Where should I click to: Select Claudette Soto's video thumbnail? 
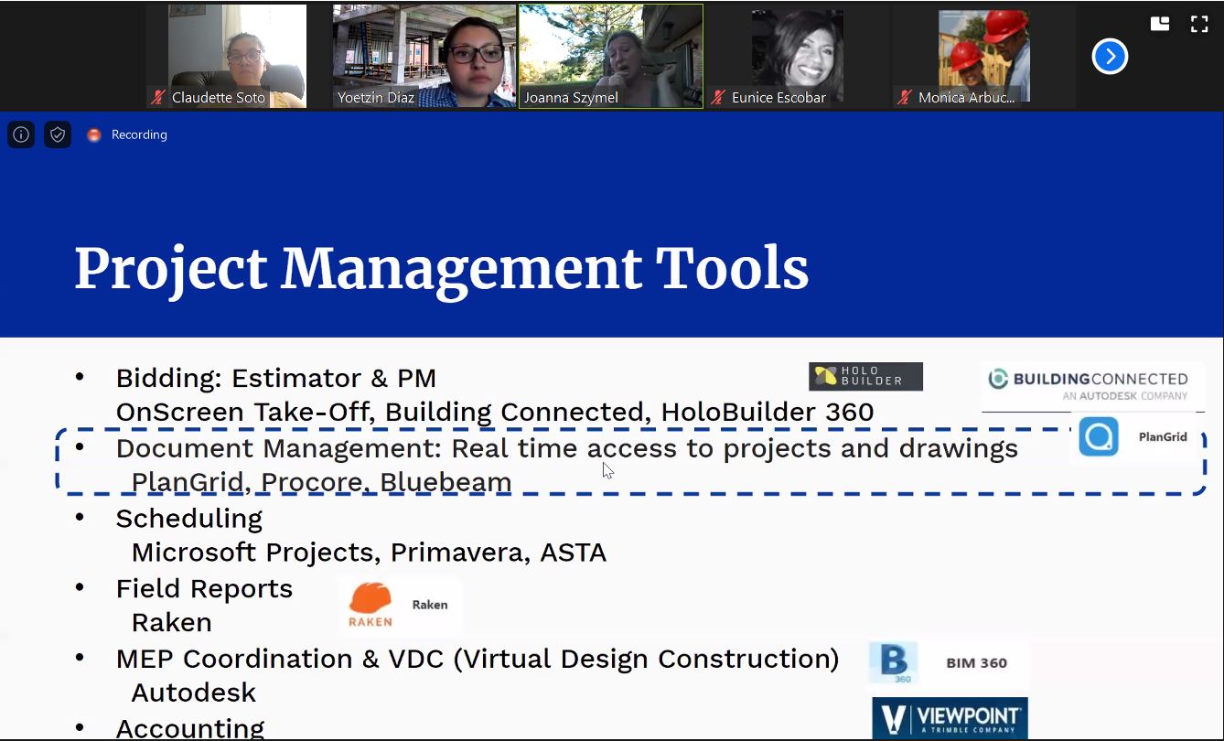pos(237,56)
